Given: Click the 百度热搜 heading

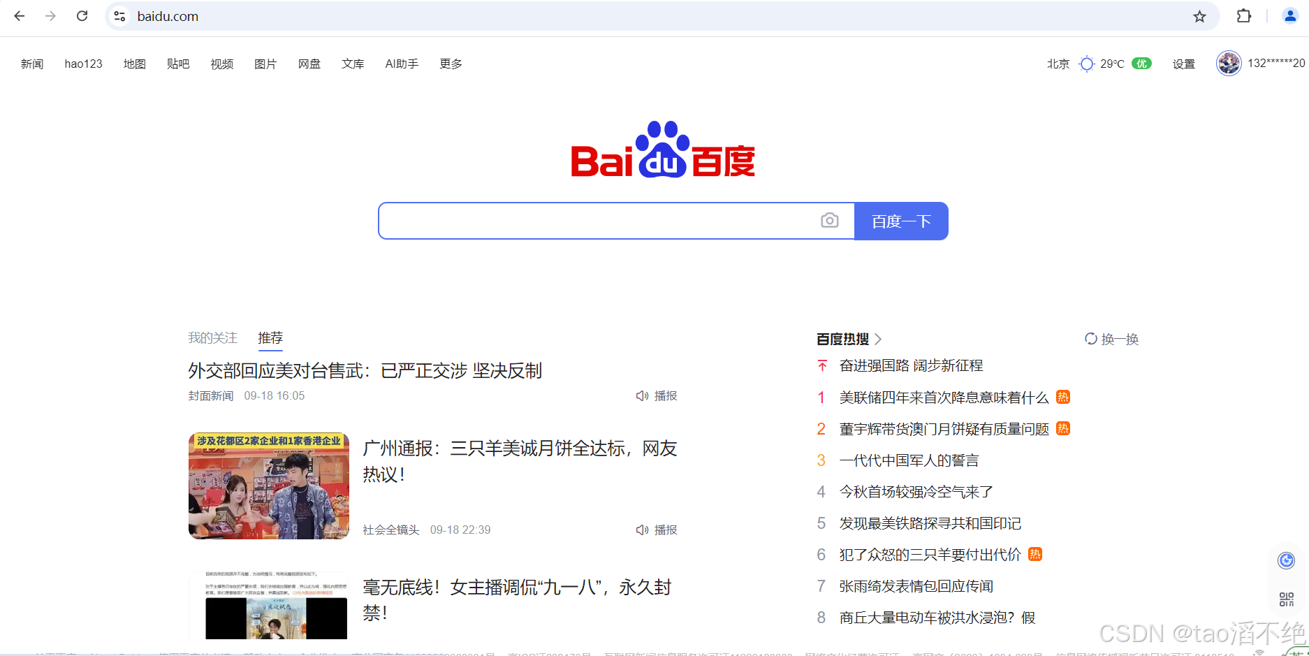Looking at the screenshot, I should [x=842, y=339].
